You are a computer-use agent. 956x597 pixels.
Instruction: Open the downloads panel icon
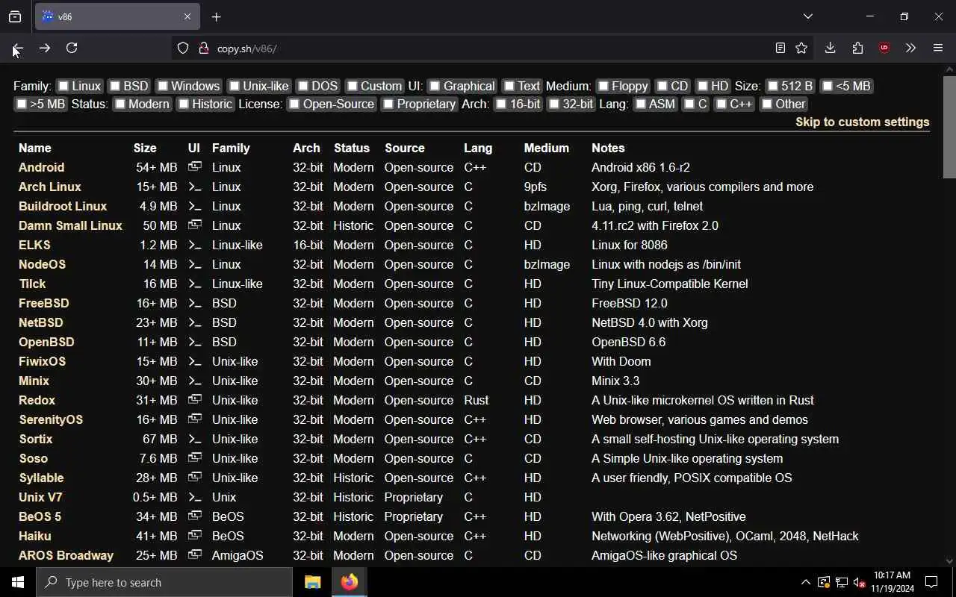pyautogui.click(x=830, y=48)
